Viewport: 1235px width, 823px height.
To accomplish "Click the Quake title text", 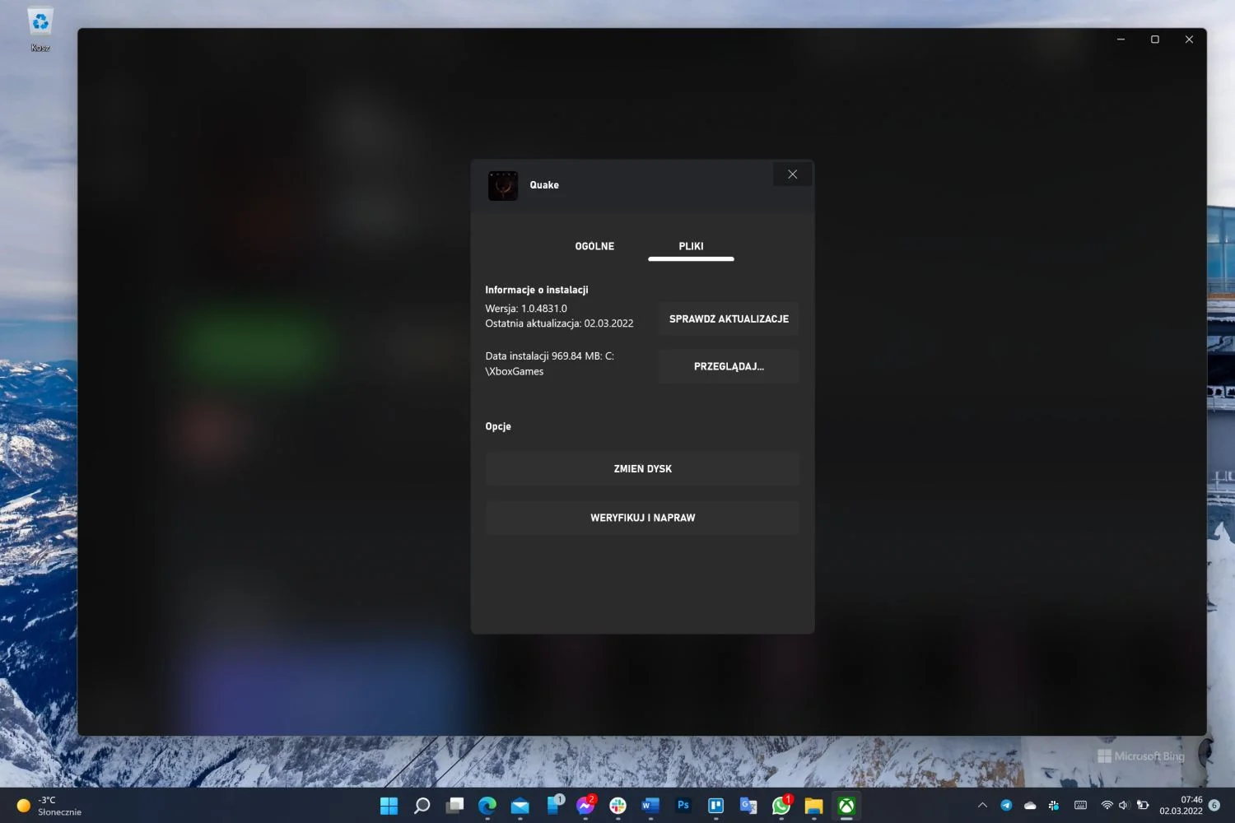I will point(544,185).
